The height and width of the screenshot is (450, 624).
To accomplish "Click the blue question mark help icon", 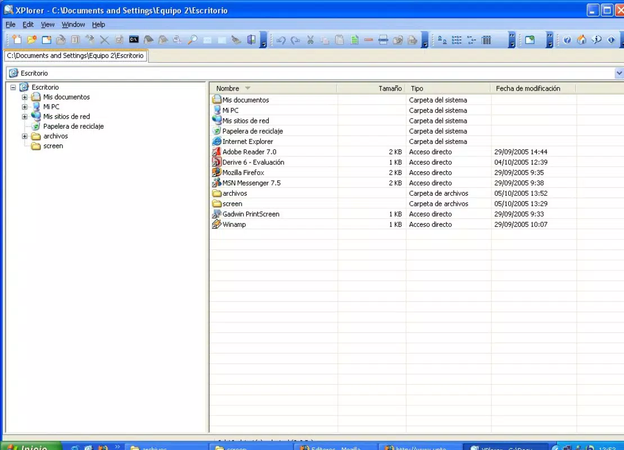I will [x=567, y=40].
